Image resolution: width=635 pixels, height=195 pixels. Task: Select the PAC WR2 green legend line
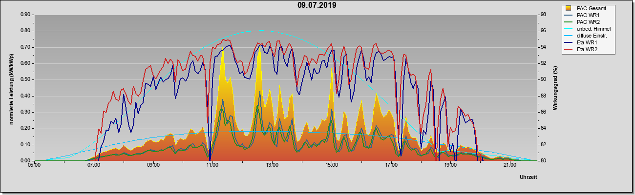569,22
